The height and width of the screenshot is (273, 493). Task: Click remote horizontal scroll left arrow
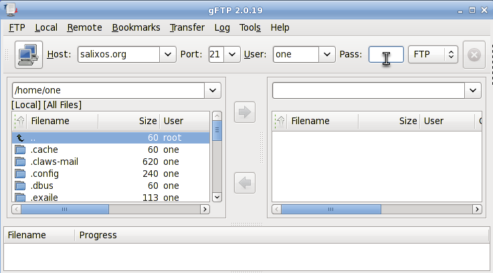click(x=277, y=210)
